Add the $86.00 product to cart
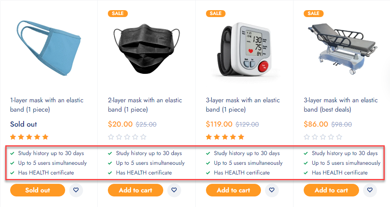390x207 pixels. (331, 190)
